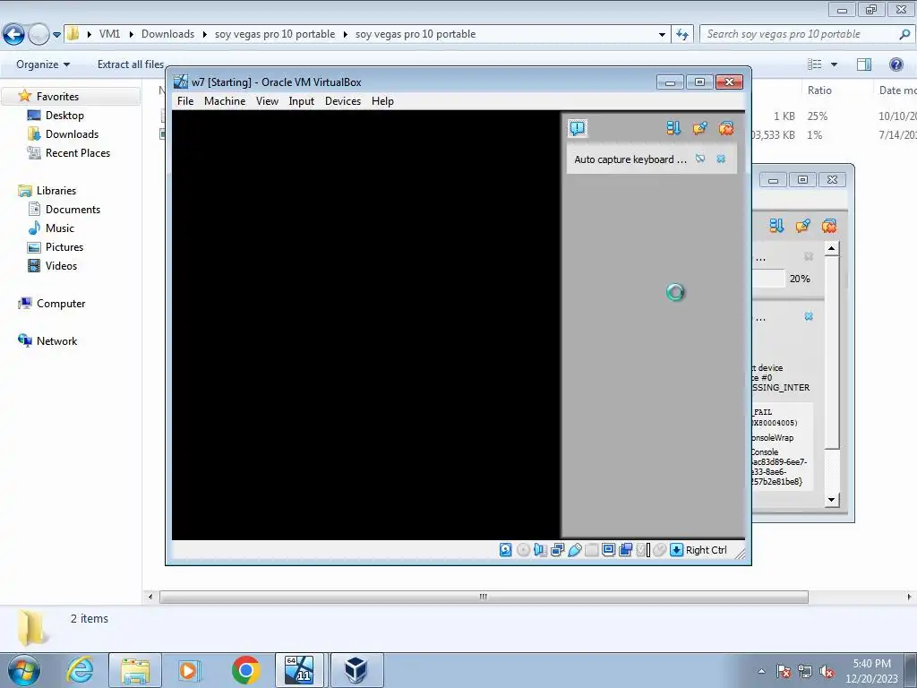Click the hard disk activity status icon
Screen dimensions: 917x688
point(506,550)
